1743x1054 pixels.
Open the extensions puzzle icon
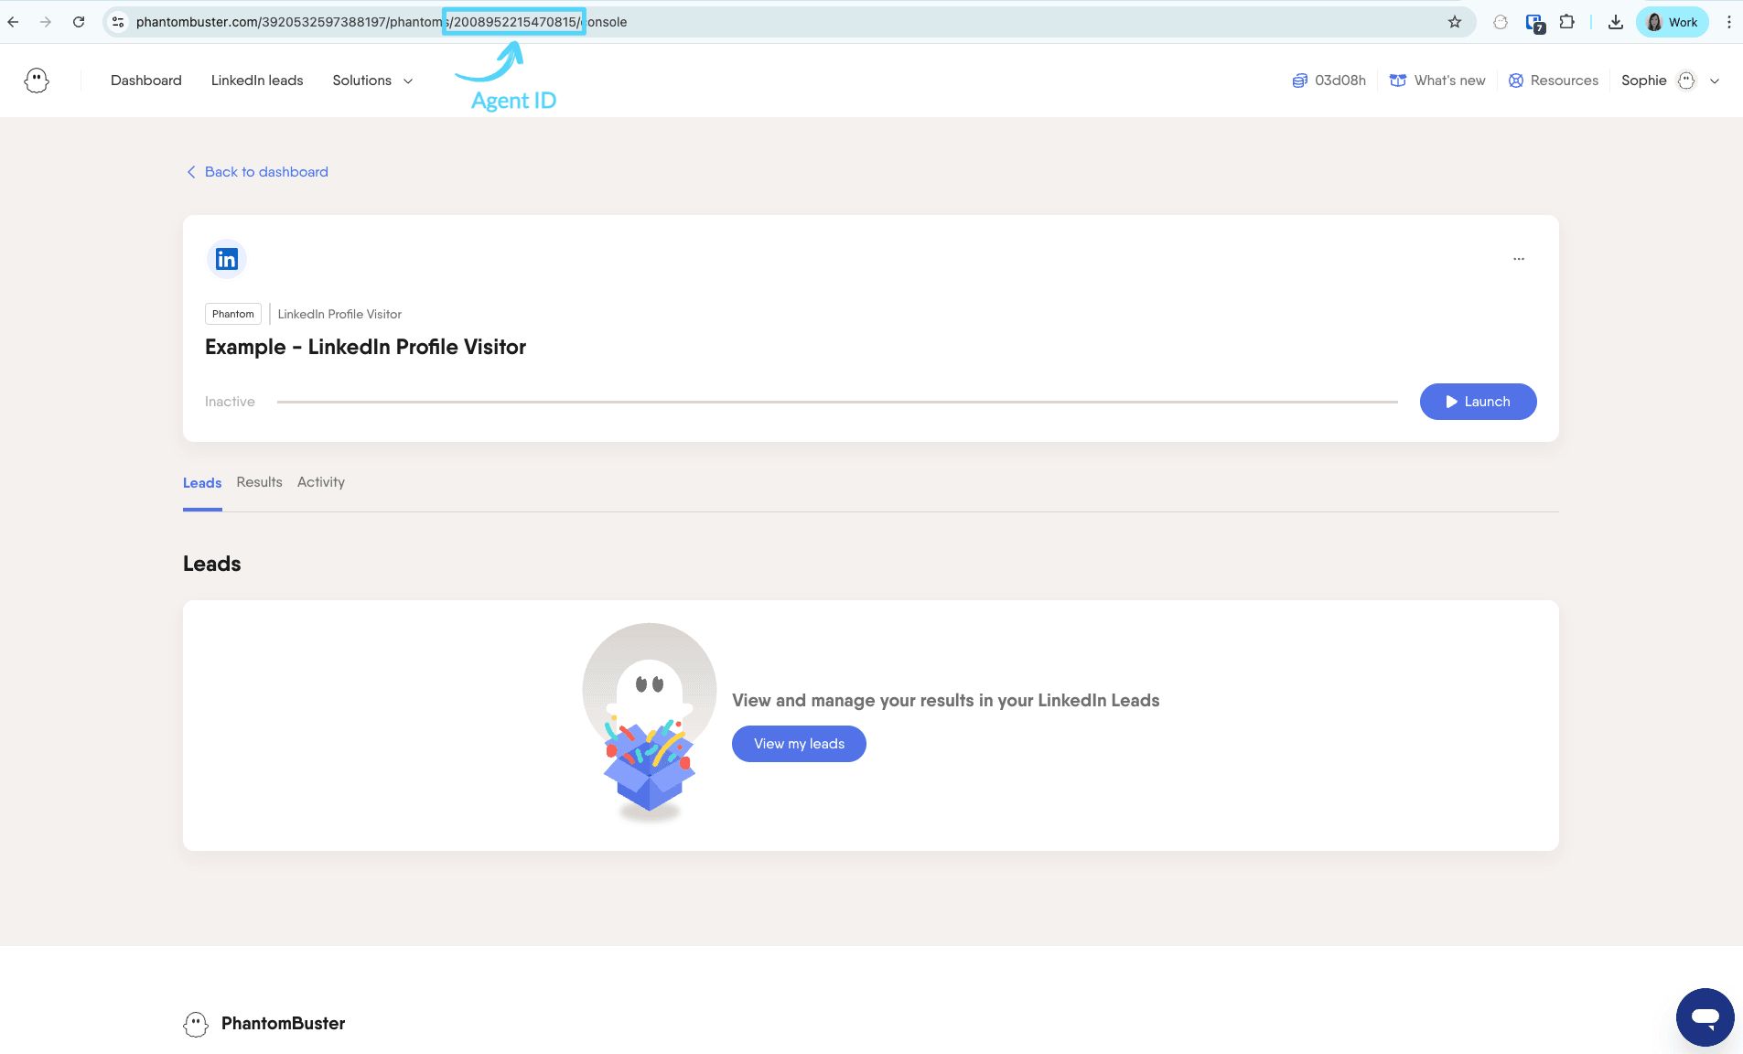(1567, 22)
